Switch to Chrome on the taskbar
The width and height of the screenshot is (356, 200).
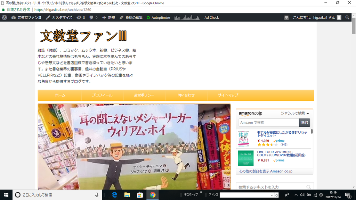pos(153,195)
